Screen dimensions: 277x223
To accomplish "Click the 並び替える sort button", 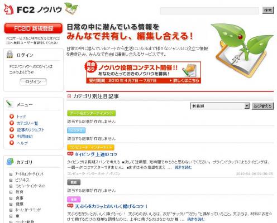I will [262, 106].
